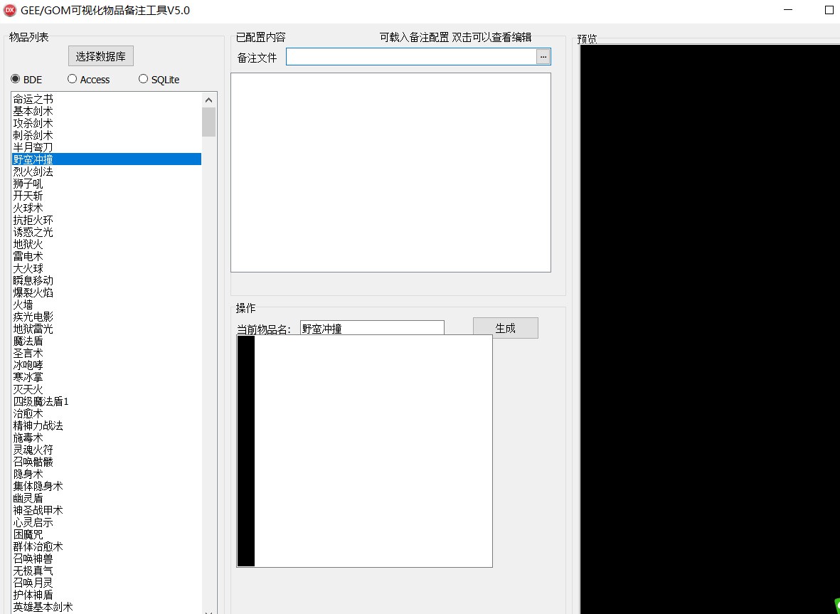
Task: Select 四级魔法盾1 in item list
Action: click(107, 401)
